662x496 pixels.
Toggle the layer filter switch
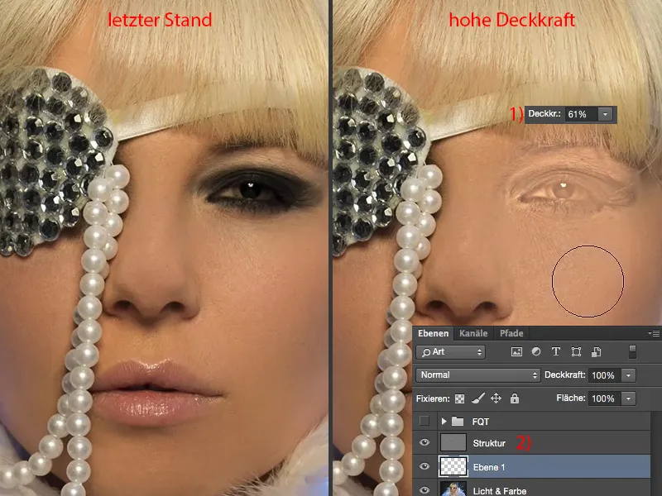(x=632, y=352)
